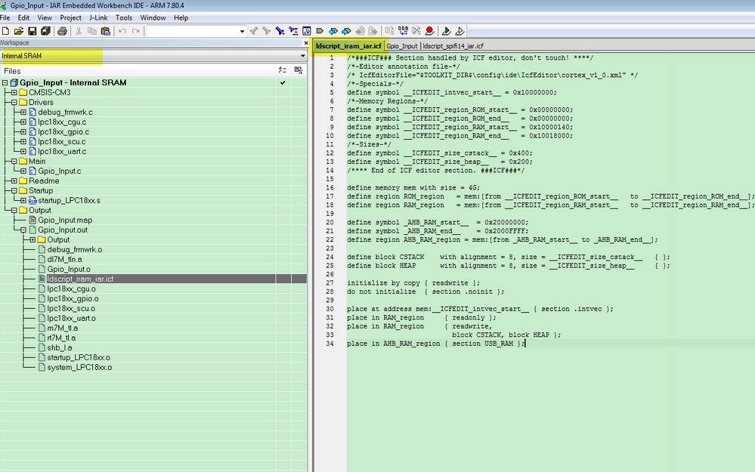Navigate backward with teal left arrow icon

(x=333, y=31)
